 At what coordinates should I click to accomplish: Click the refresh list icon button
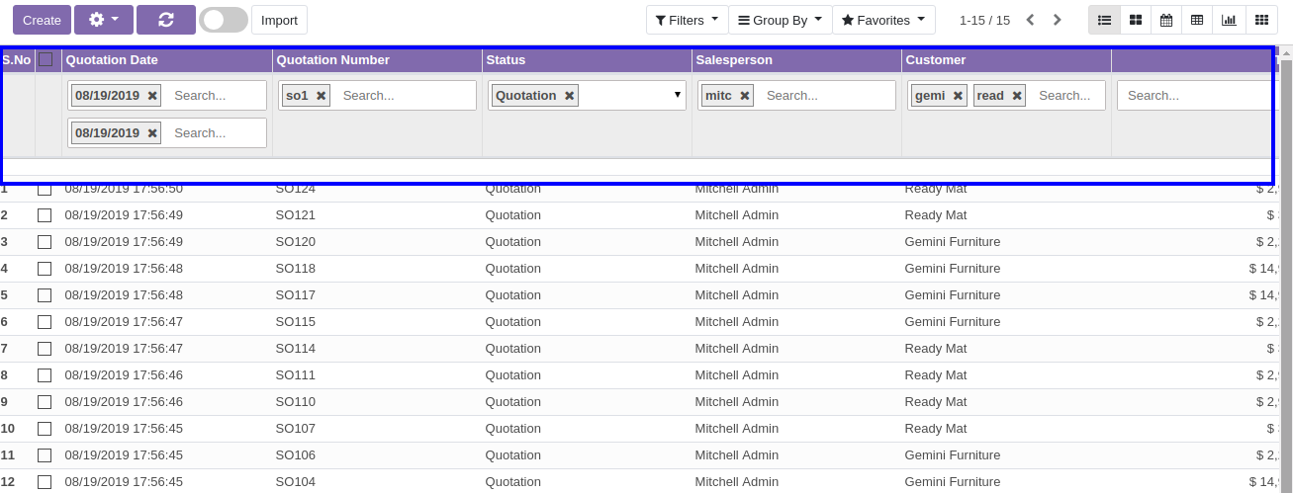[165, 20]
